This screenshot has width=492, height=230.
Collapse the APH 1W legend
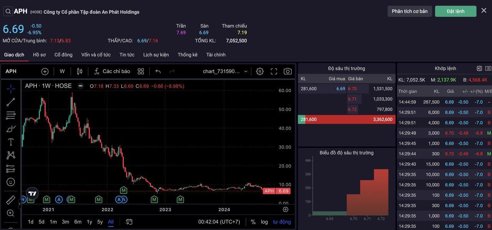point(80,86)
